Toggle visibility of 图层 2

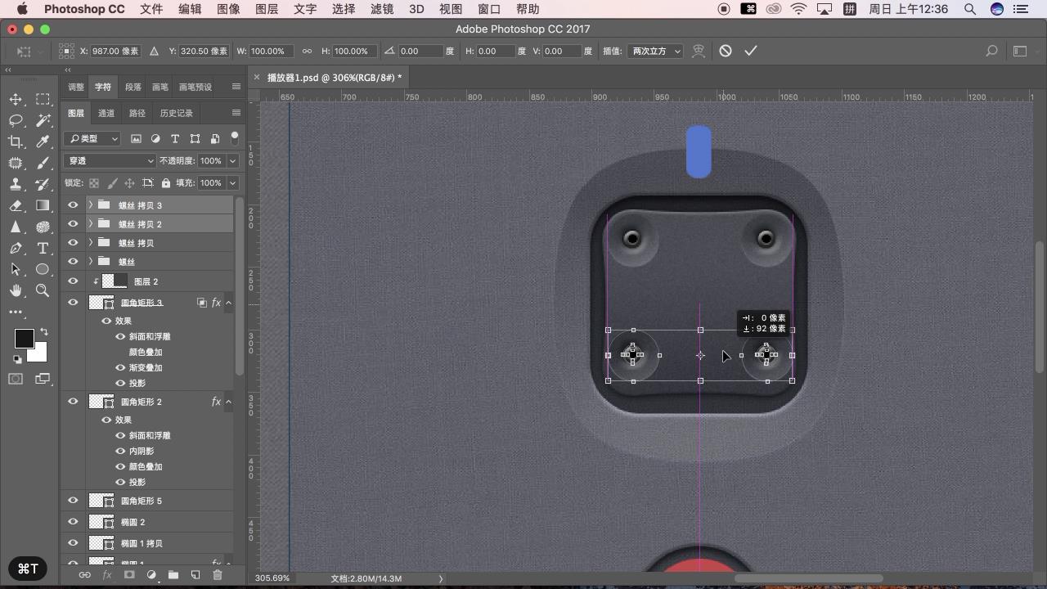click(73, 281)
